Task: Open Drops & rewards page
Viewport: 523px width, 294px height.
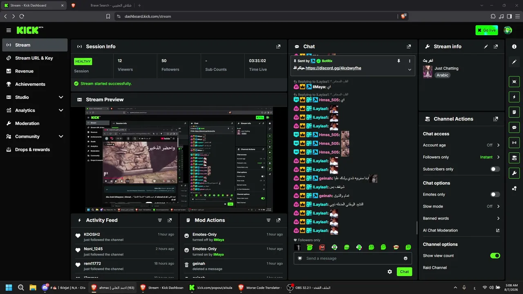Action: [x=35, y=149]
